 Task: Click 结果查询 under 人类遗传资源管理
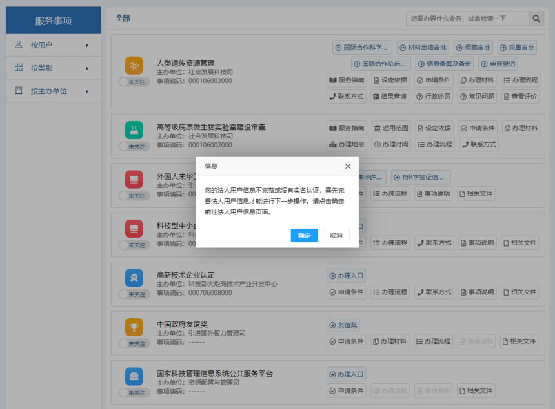pos(389,97)
